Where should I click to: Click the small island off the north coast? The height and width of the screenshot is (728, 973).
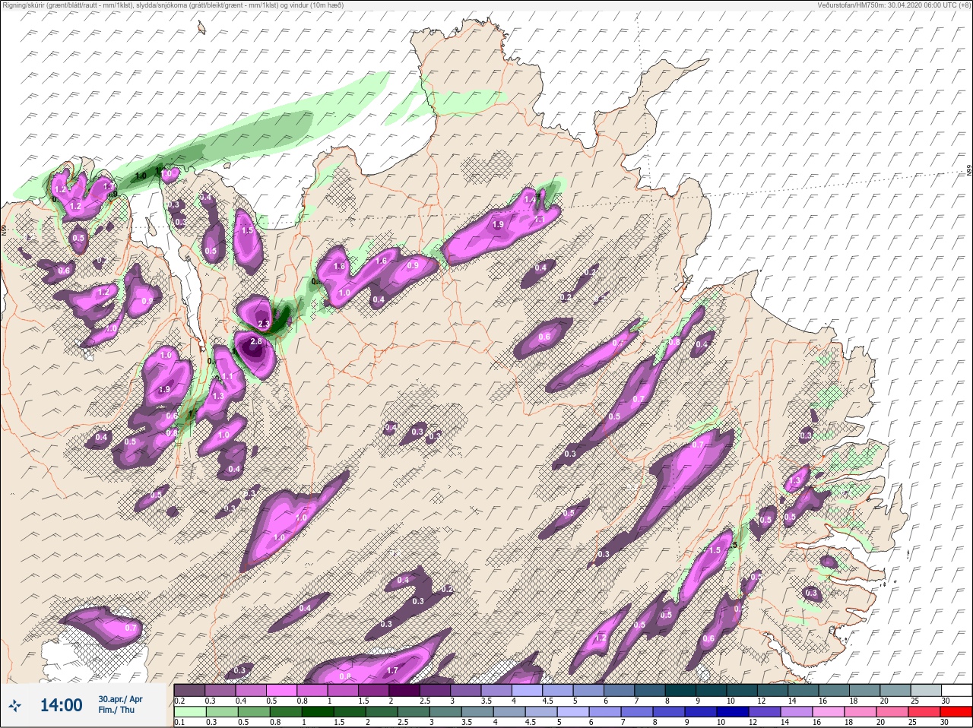(201, 28)
